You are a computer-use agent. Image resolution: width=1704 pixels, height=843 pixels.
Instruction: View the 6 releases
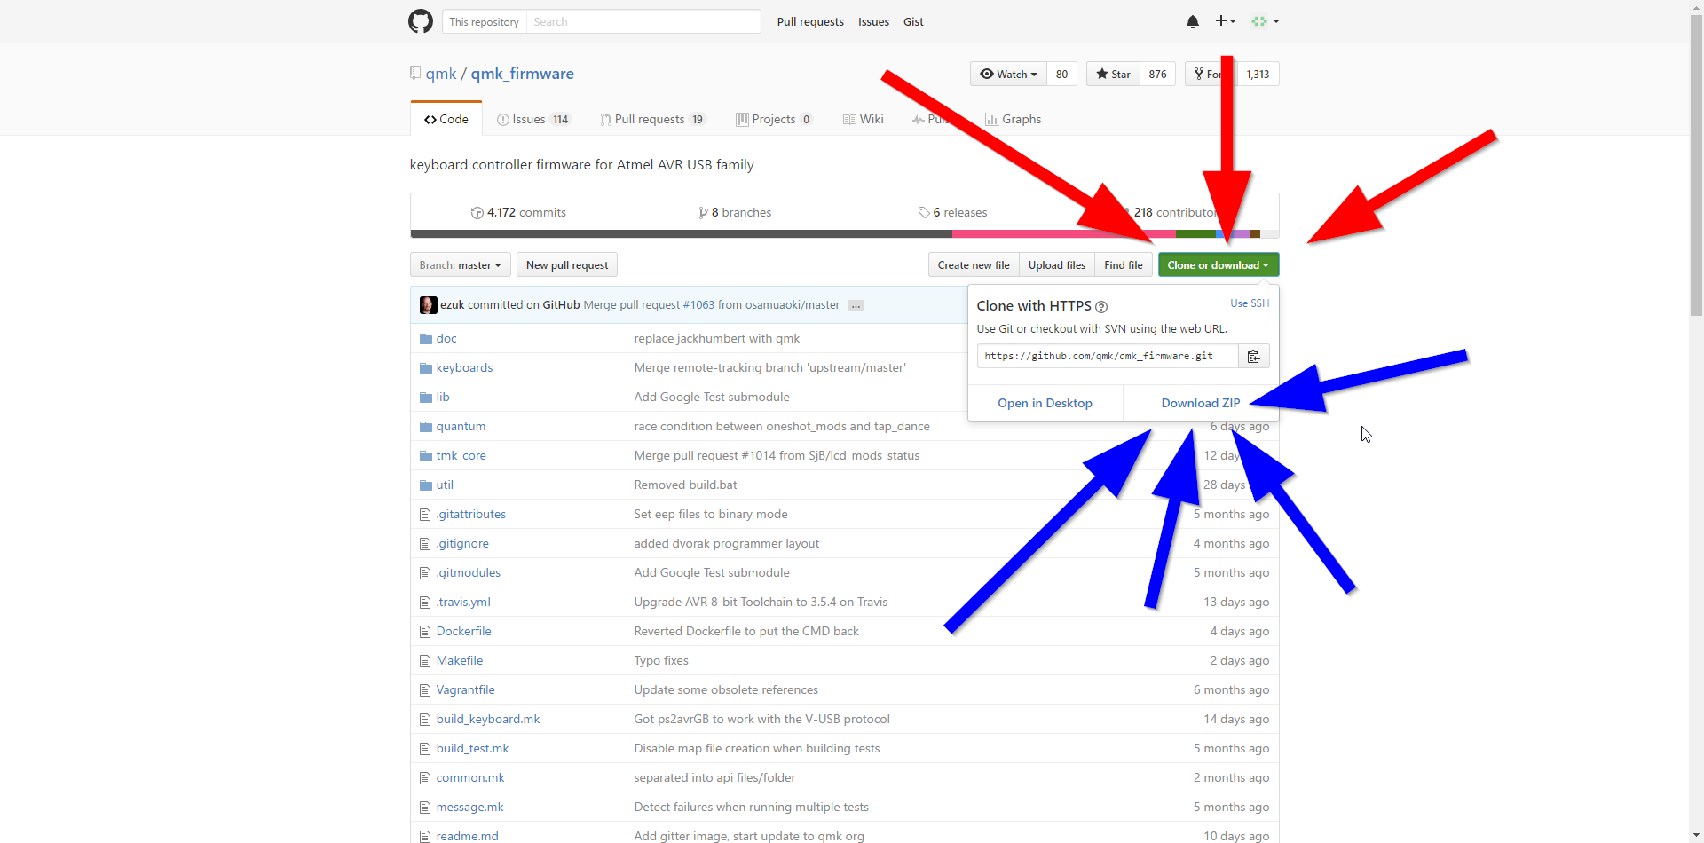[952, 213]
